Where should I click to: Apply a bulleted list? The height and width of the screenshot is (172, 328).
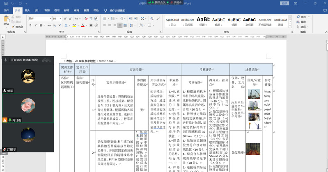click(x=105, y=18)
